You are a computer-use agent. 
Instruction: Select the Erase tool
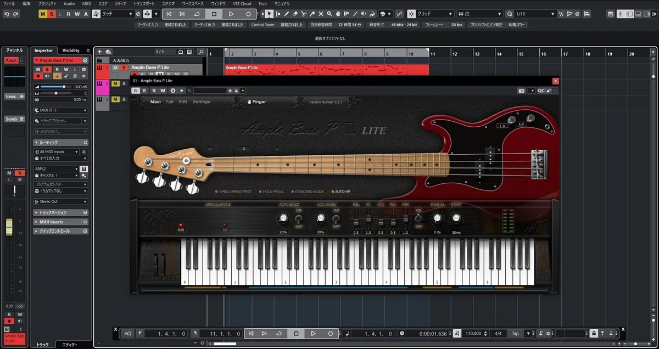click(295, 14)
